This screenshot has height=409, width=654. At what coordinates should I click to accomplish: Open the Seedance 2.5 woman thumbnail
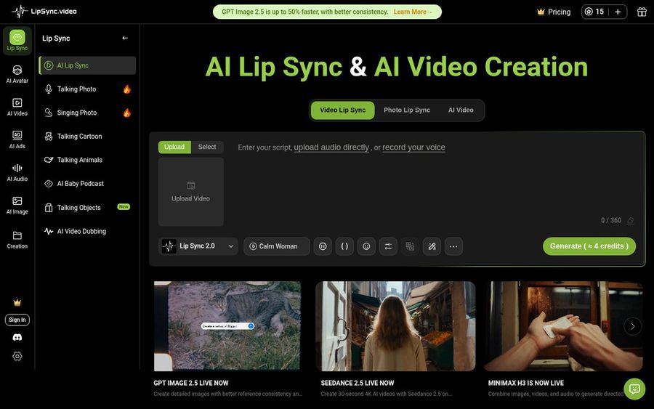point(395,326)
